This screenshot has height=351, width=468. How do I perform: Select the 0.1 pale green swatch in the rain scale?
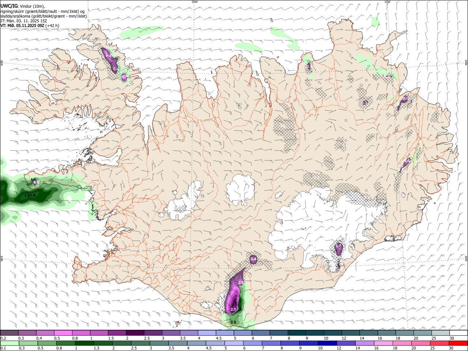10,343
